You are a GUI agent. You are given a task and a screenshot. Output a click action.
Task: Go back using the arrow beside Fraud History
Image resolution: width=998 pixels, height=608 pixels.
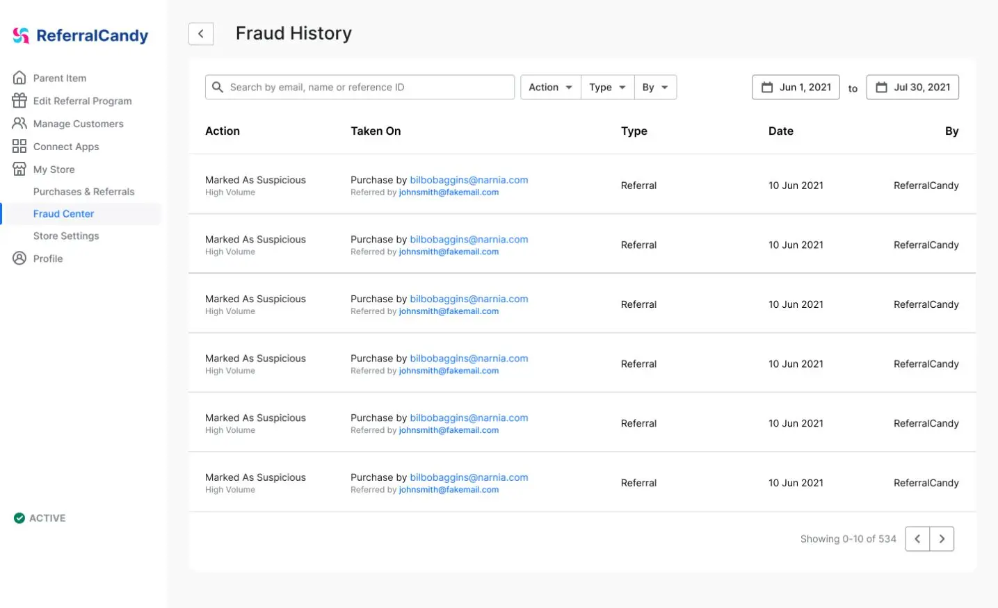click(x=201, y=33)
